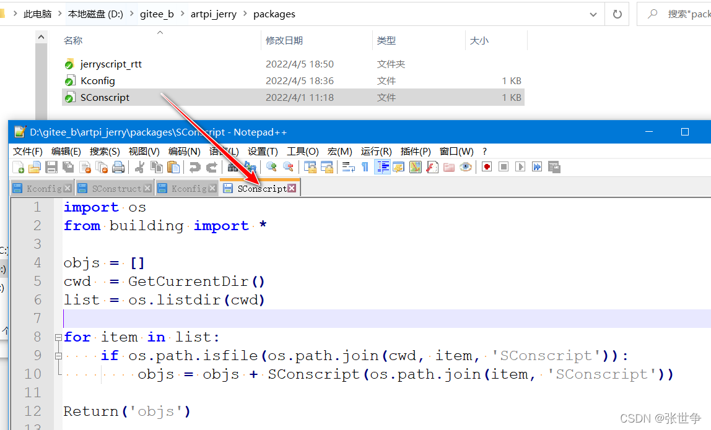
Task: Sort files by 名称 column
Action: (73, 41)
